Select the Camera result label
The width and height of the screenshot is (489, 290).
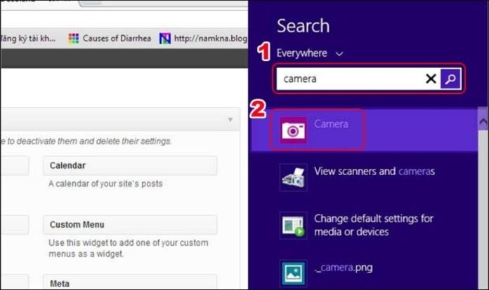[331, 124]
